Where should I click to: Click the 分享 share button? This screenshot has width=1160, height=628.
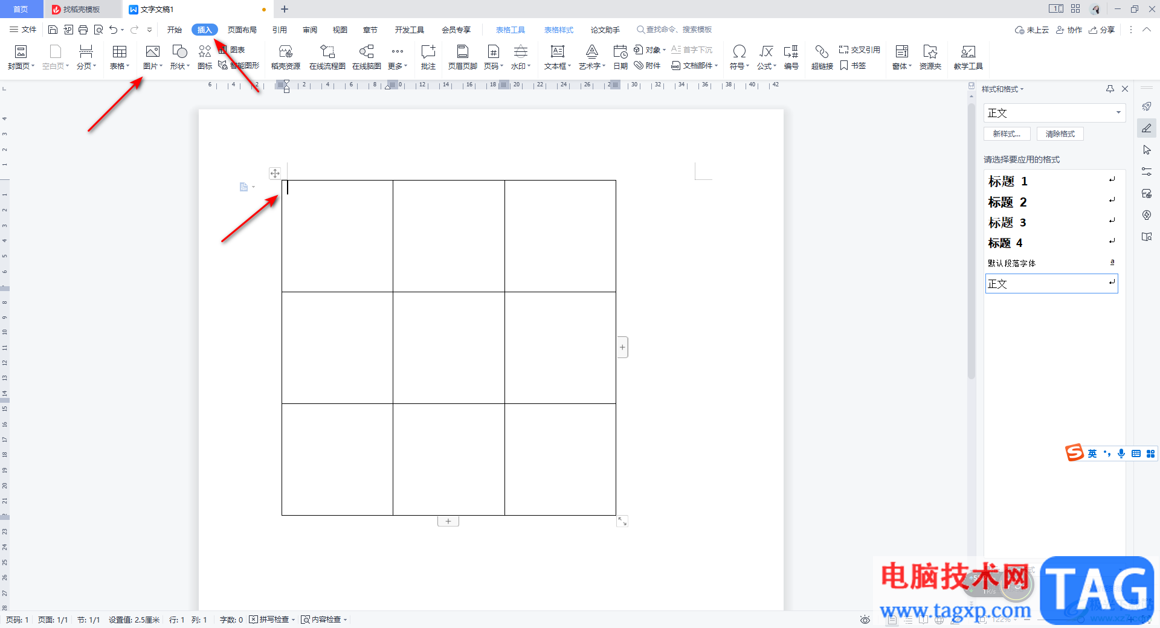coord(1101,30)
